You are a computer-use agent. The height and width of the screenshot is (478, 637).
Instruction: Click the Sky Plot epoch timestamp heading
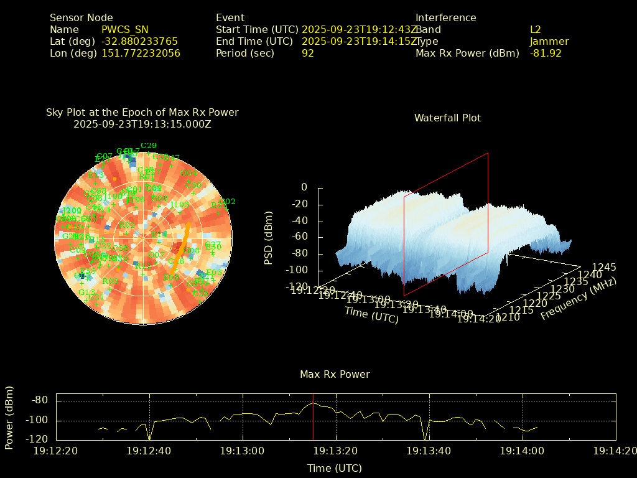142,124
